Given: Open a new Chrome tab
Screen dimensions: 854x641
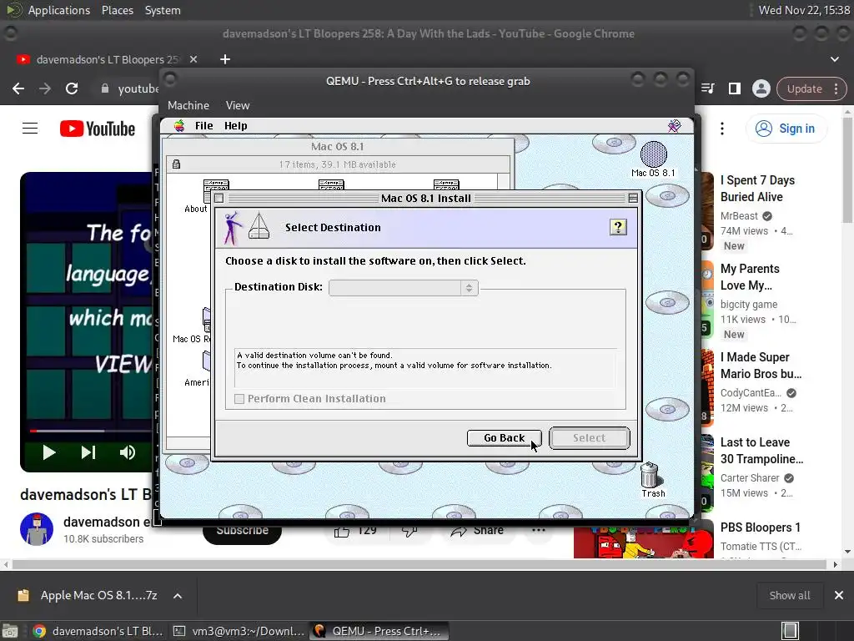Looking at the screenshot, I should click(225, 59).
